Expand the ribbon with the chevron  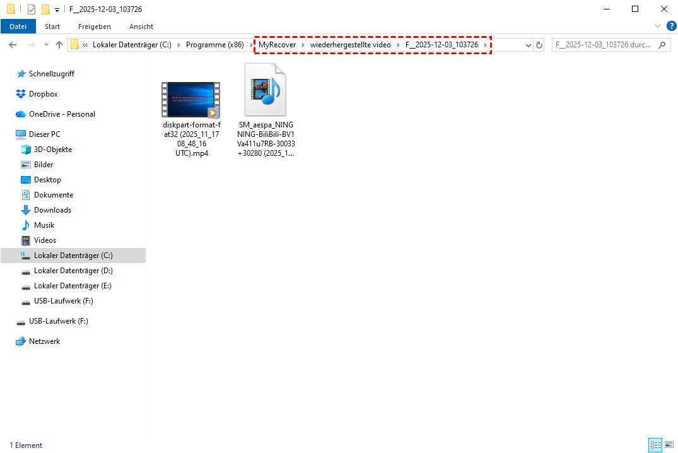tap(658, 26)
